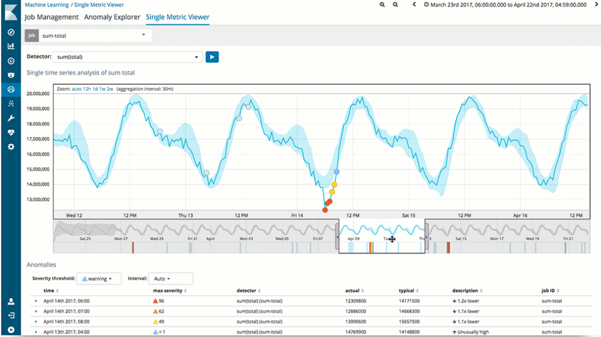Open the user profile icon
This screenshot has width=601, height=337.
11,301
